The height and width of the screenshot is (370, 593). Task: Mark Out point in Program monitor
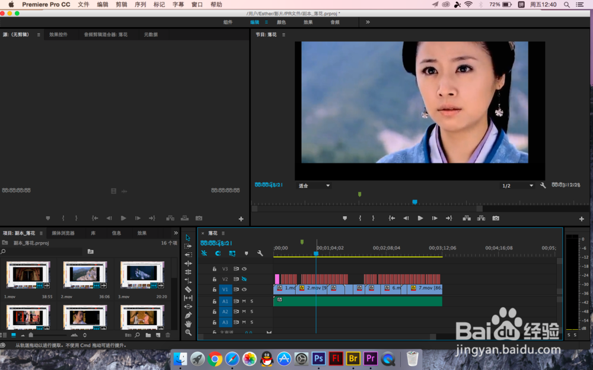(x=373, y=218)
